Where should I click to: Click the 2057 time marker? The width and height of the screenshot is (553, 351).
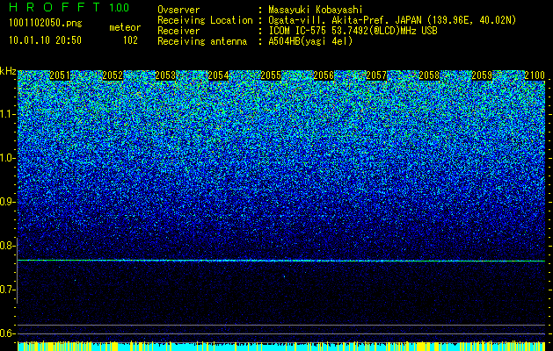pos(376,75)
